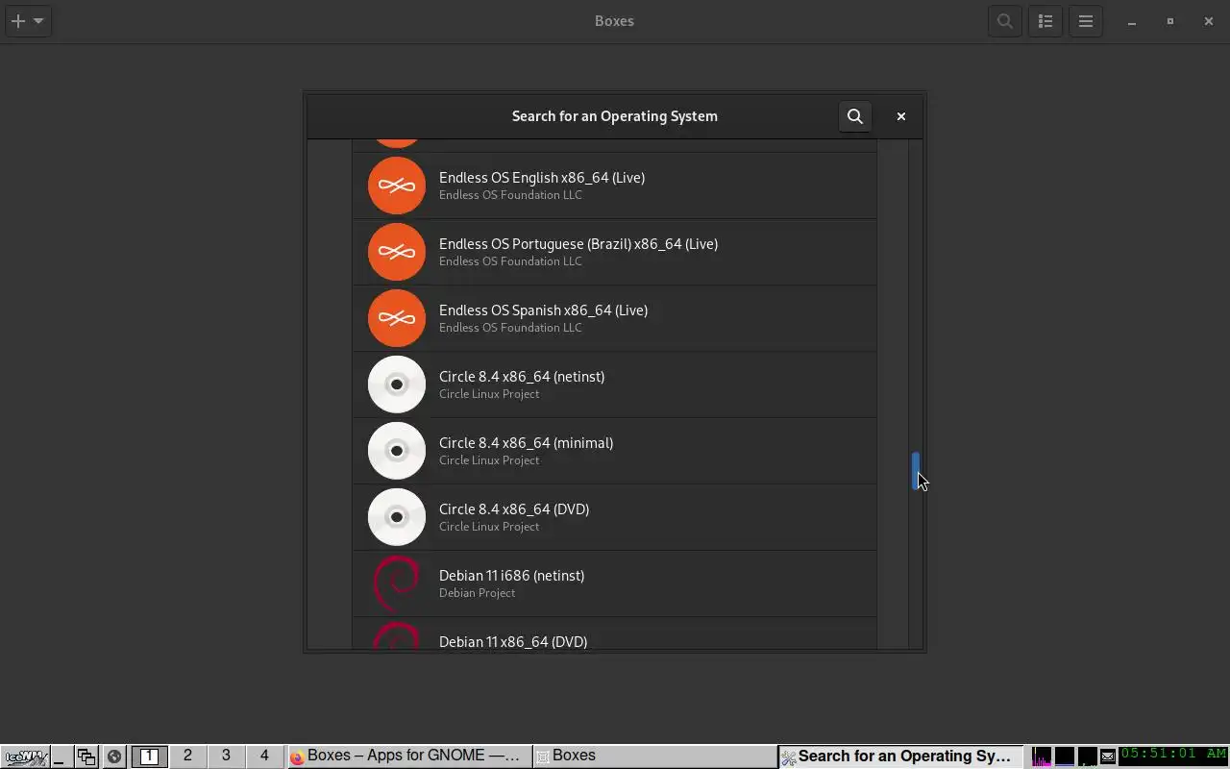Select Debian 11 x86_64 (DVD)
1230x769 pixels.
[615, 634]
